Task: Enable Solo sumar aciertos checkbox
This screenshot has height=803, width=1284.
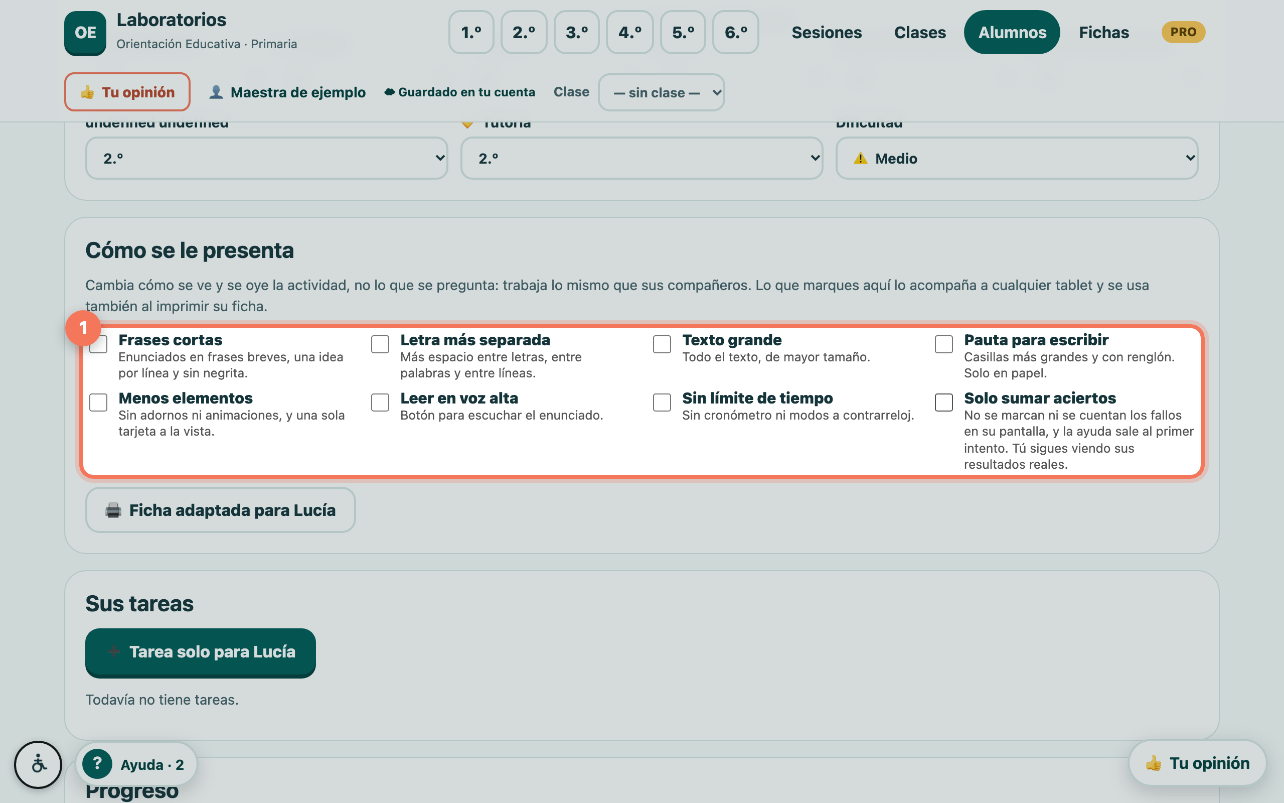Action: pos(943,403)
